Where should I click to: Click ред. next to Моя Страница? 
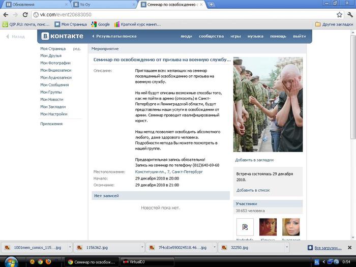pos(77,49)
